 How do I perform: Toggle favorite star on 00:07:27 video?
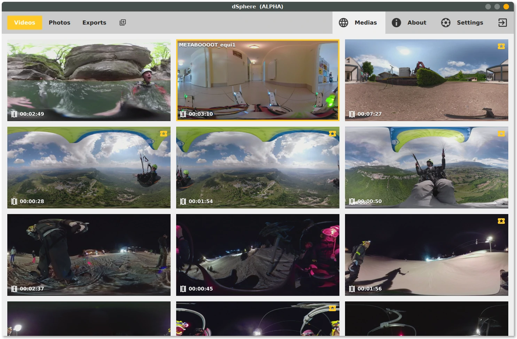[501, 46]
